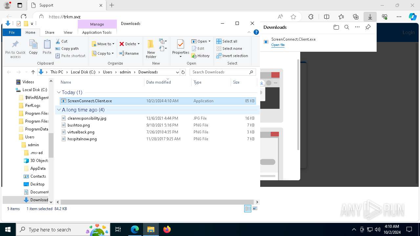Screen dimensions: 420x236
Task: Pin the Edge Downloads panel
Action: click(x=368, y=27)
